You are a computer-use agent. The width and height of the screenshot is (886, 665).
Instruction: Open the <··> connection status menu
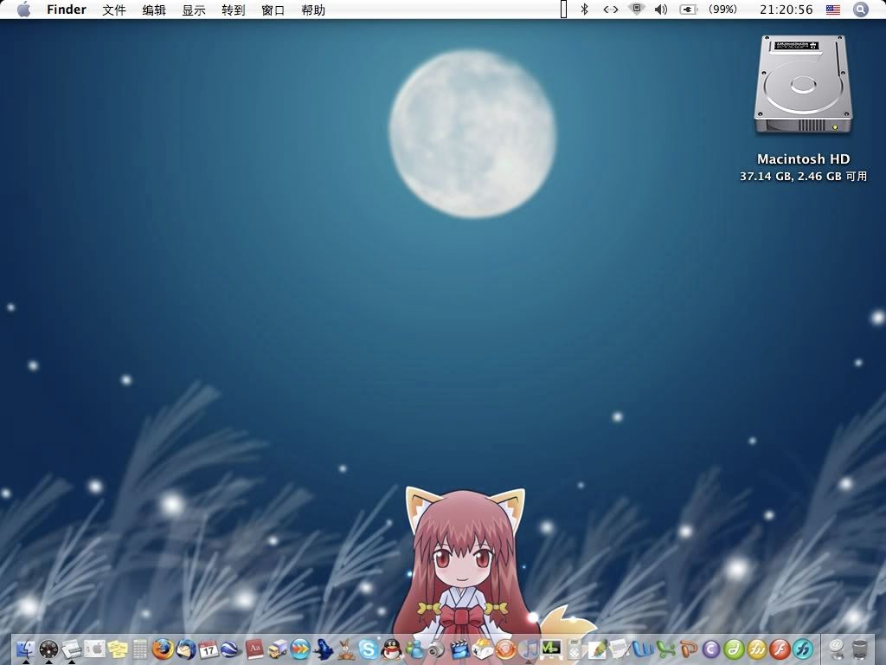click(x=611, y=10)
